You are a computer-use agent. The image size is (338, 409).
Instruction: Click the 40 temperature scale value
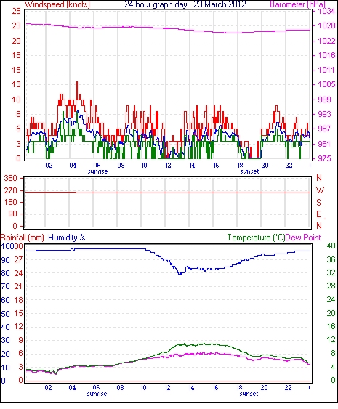[x=331, y=246]
